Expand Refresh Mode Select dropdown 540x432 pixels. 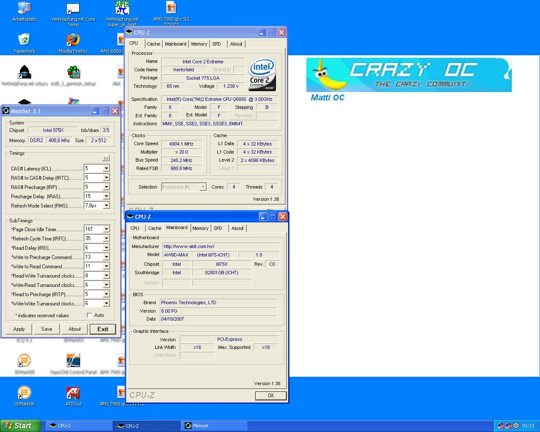[x=106, y=205]
